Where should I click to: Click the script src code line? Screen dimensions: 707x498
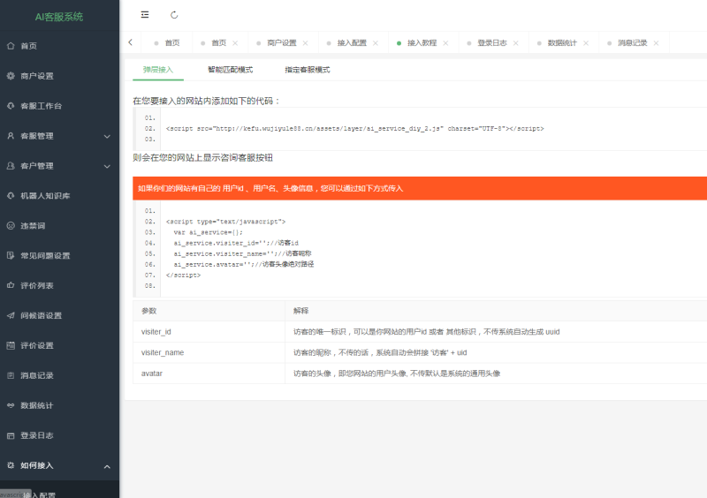tap(355, 128)
